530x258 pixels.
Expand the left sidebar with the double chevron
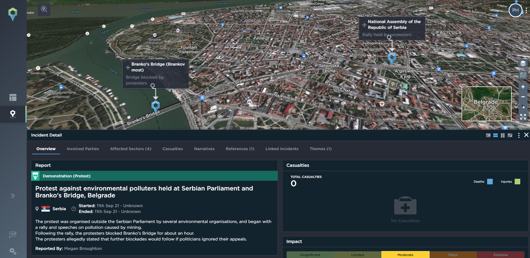pos(13,196)
